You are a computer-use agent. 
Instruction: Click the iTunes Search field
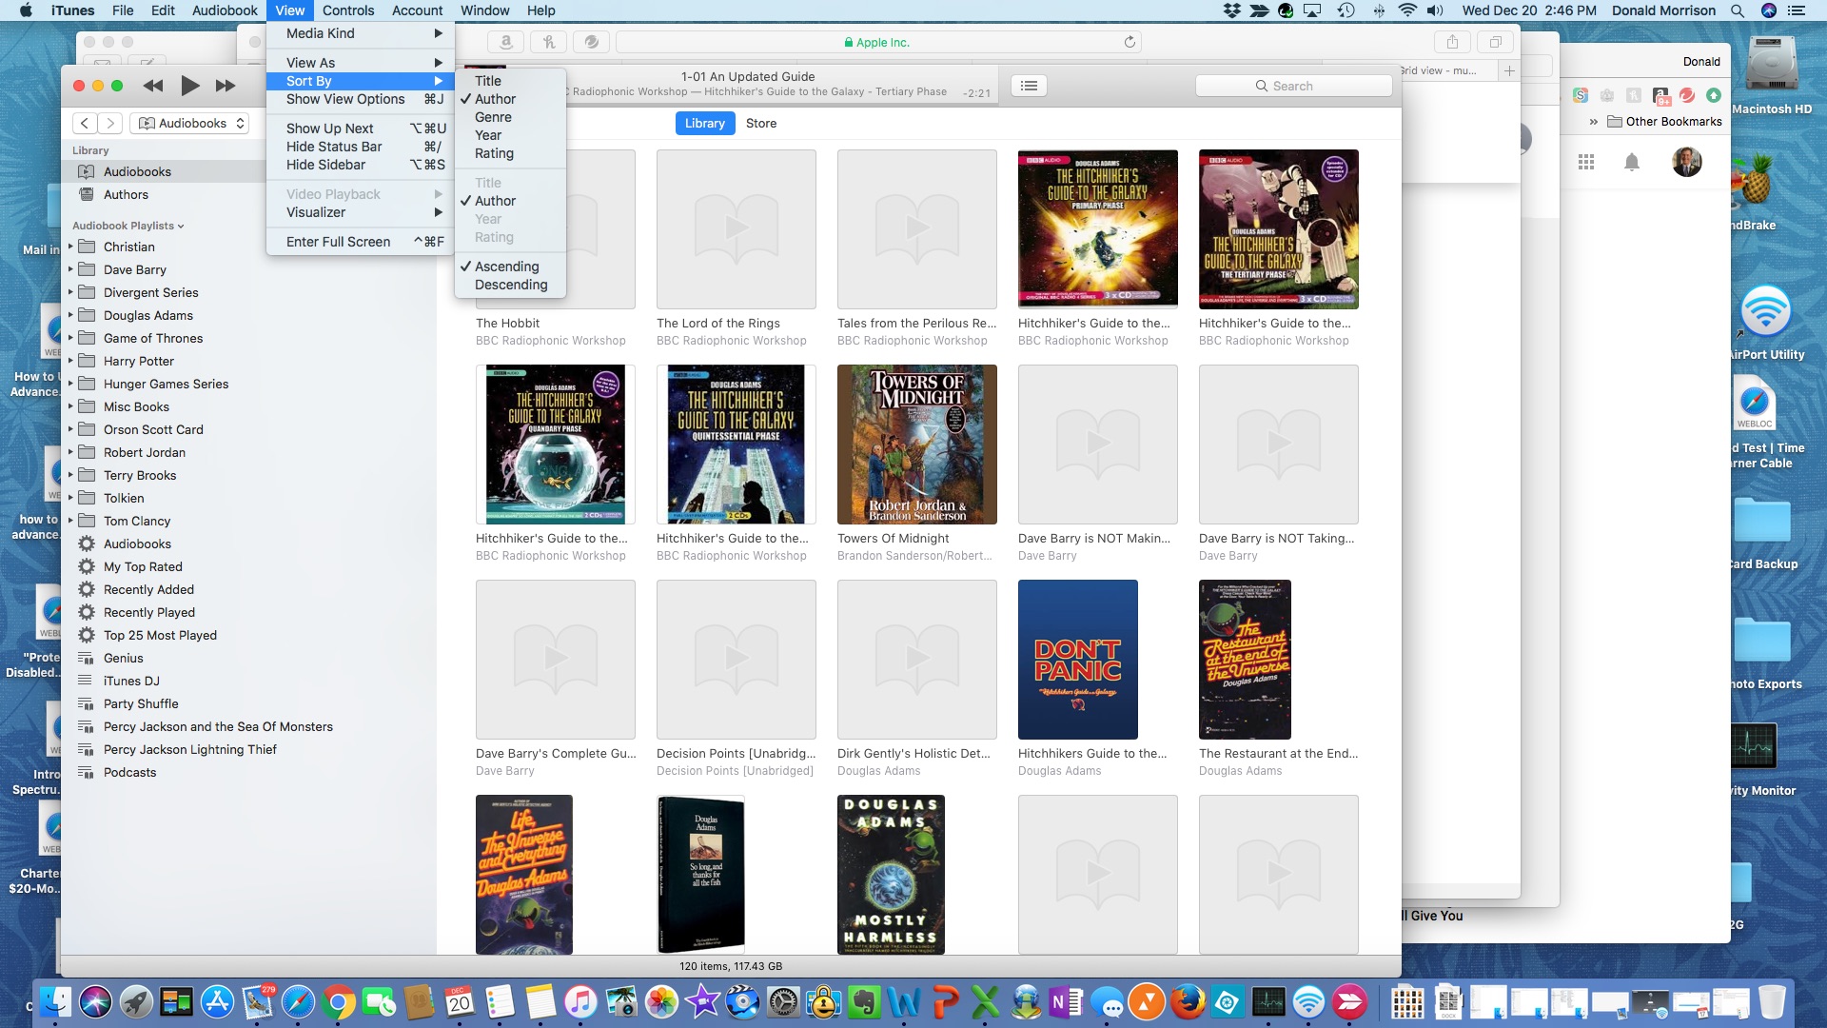(1293, 86)
